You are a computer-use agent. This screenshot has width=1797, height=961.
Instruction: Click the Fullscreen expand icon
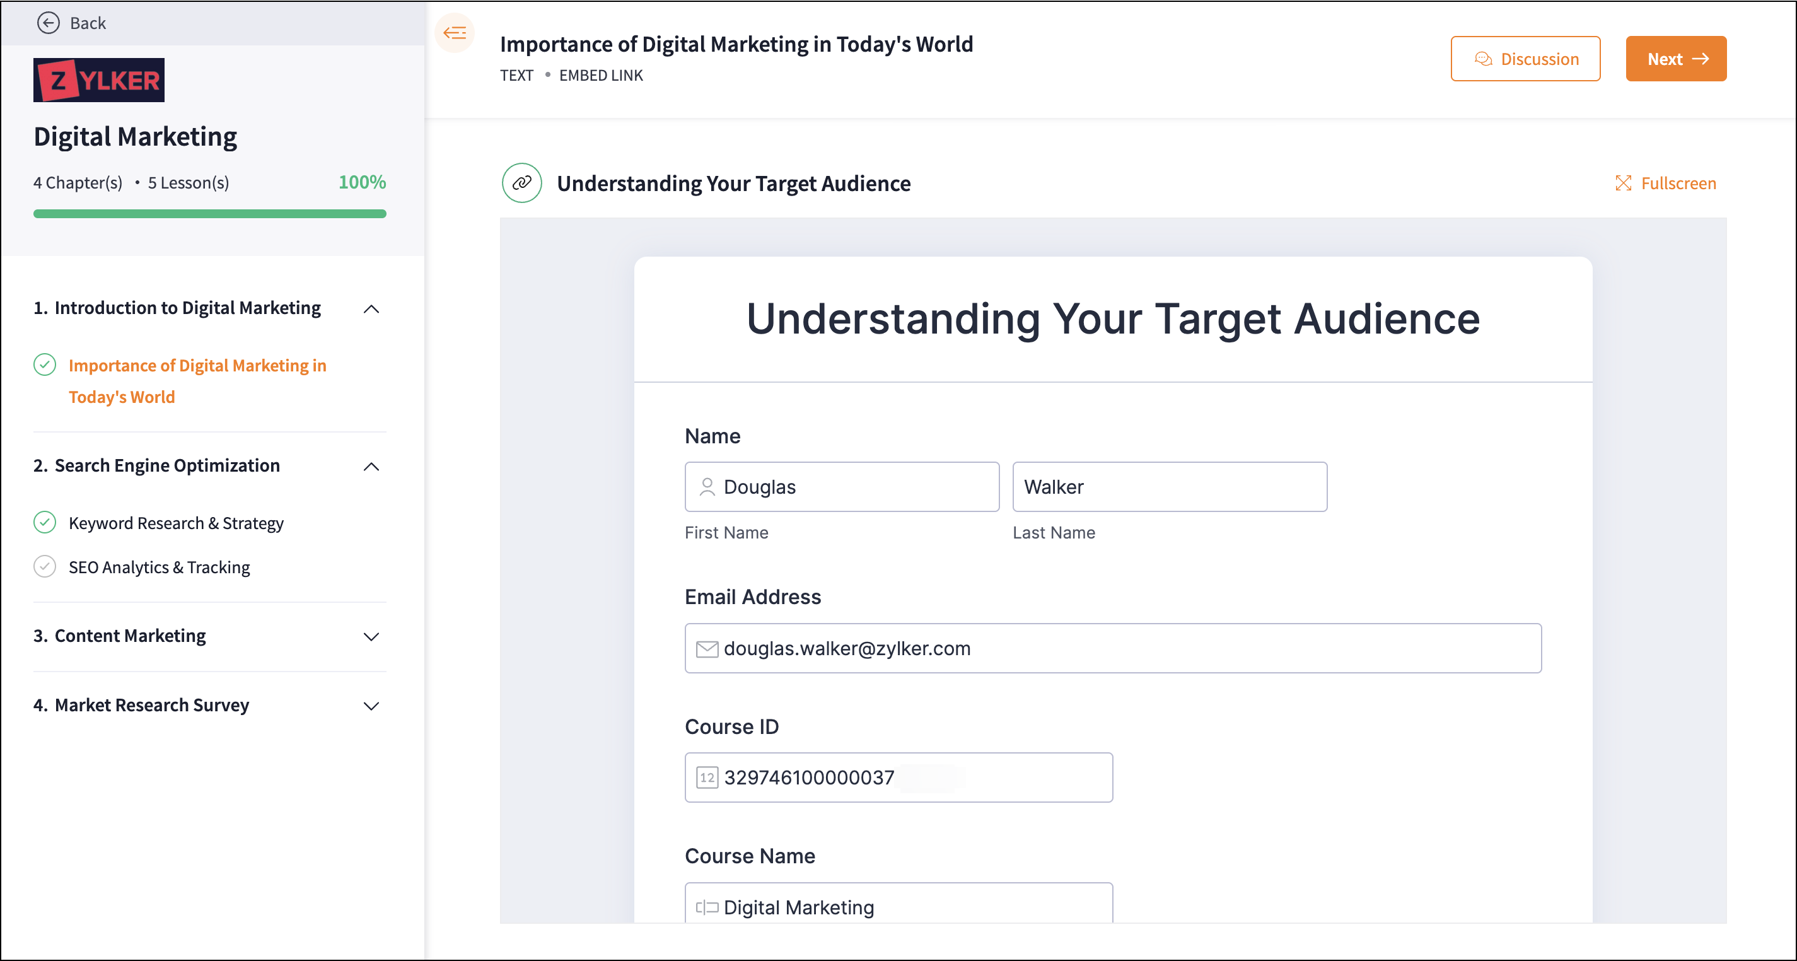[1624, 183]
